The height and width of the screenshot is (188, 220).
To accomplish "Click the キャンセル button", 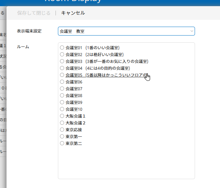I will click(73, 13).
